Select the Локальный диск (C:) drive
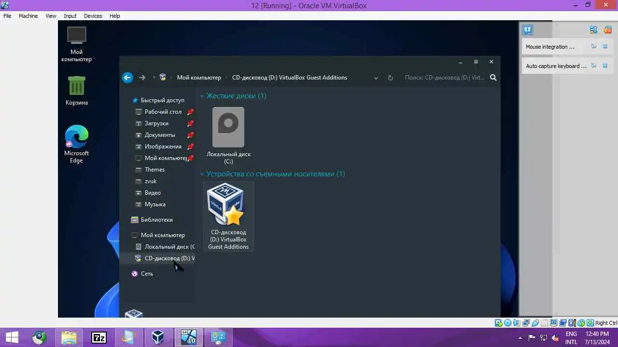The width and height of the screenshot is (618, 347). 228,135
